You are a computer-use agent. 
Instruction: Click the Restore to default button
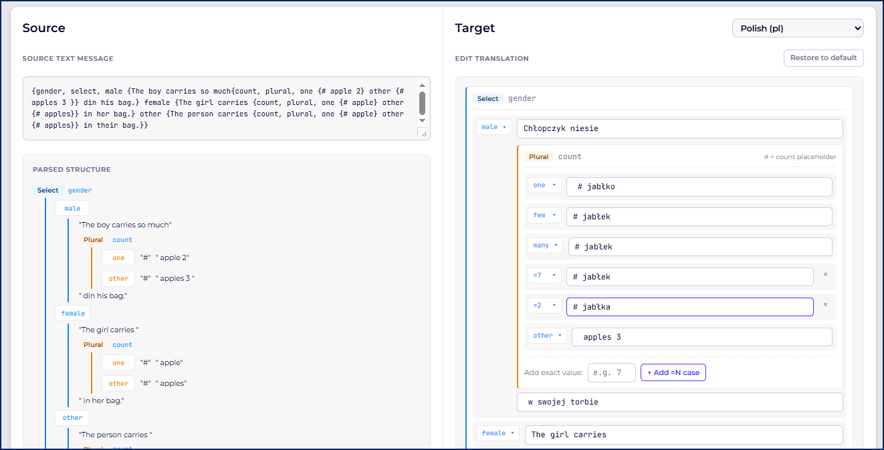[824, 58]
